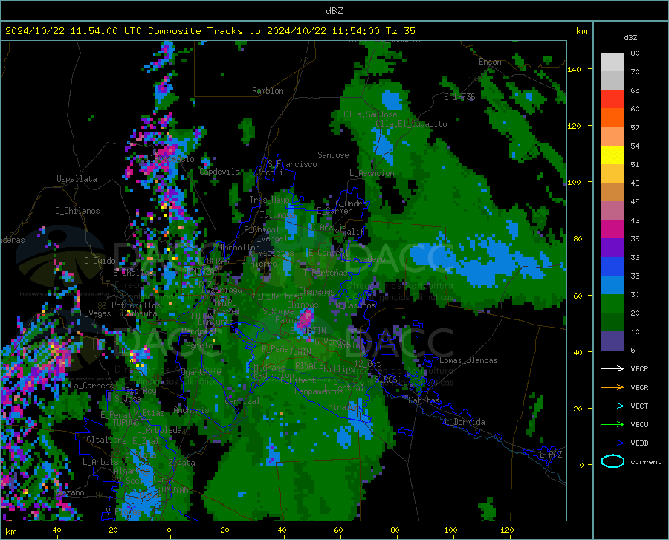
Task: Click the dBZ label above the color scale
Action: click(630, 37)
